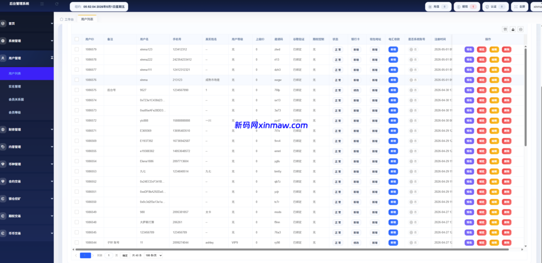Click the purple 钱包 button for xinma123
Image resolution: width=542 pixels, height=263 pixels.
pos(469,49)
